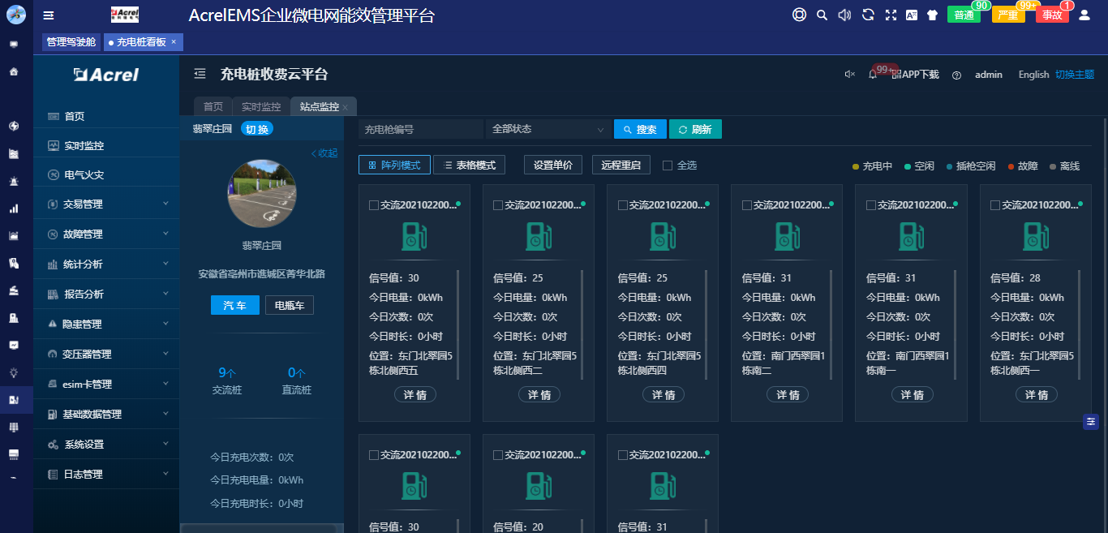
Task: Check the first 交流 charger card checkbox
Action: coord(376,204)
